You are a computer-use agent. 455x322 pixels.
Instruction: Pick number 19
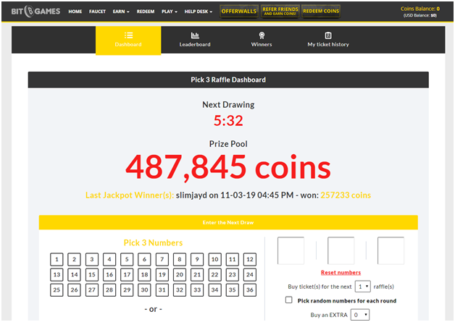(x=162, y=274)
